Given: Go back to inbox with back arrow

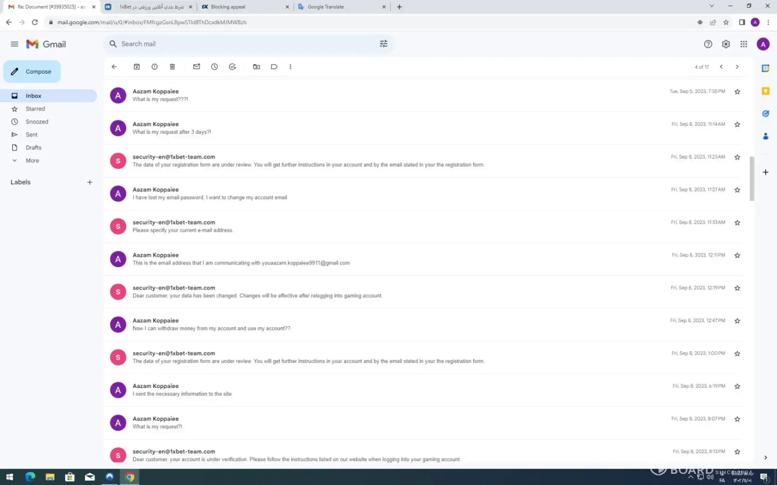Looking at the screenshot, I should click(x=114, y=67).
